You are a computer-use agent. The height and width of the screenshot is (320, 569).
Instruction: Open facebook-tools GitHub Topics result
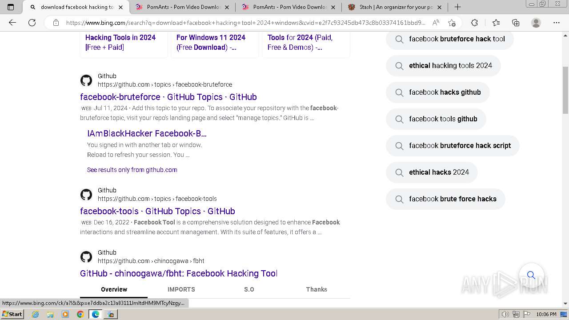point(157,211)
